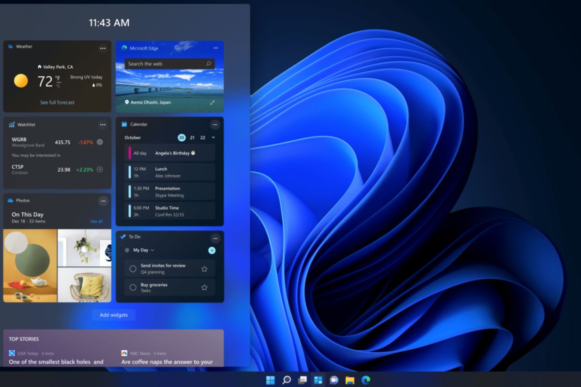Open See full forecast link
The width and height of the screenshot is (581, 387).
click(x=57, y=103)
